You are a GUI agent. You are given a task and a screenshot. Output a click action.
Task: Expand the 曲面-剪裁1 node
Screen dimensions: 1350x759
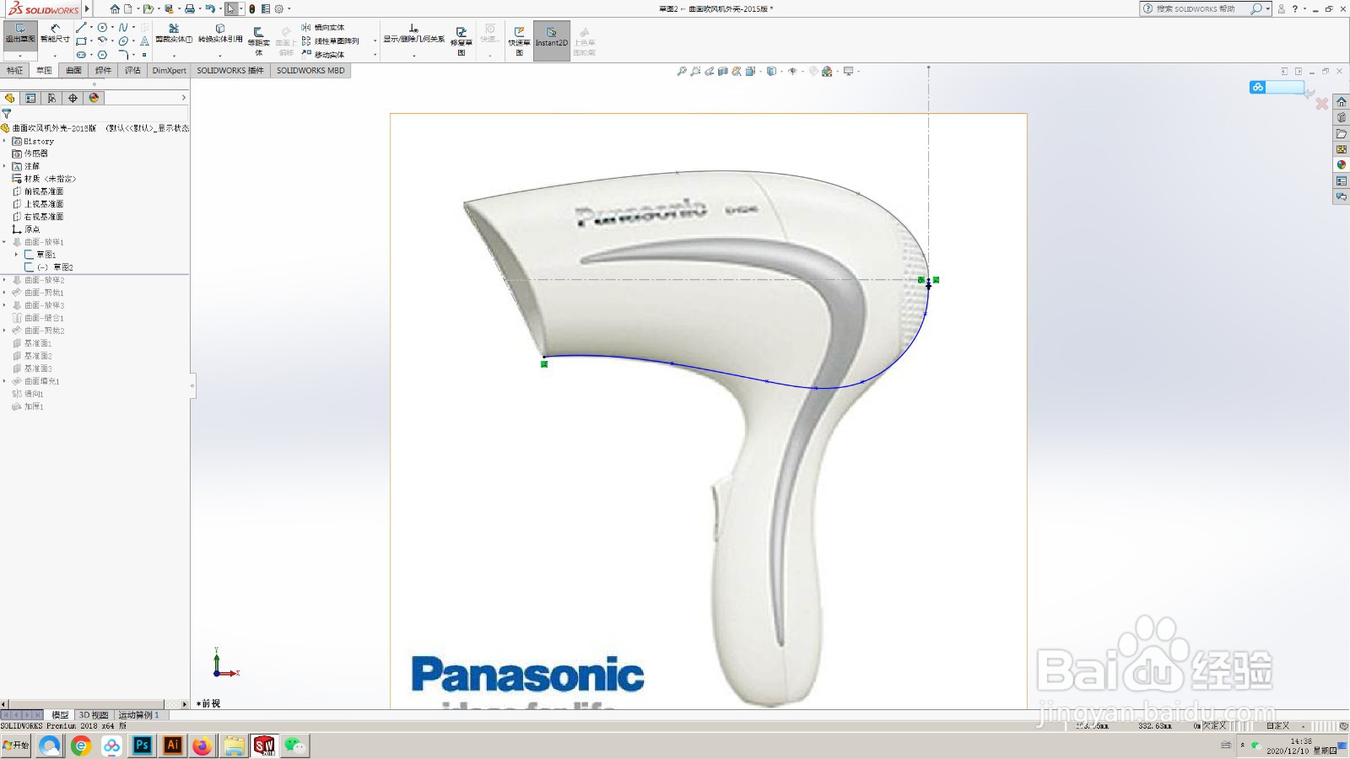click(x=4, y=293)
